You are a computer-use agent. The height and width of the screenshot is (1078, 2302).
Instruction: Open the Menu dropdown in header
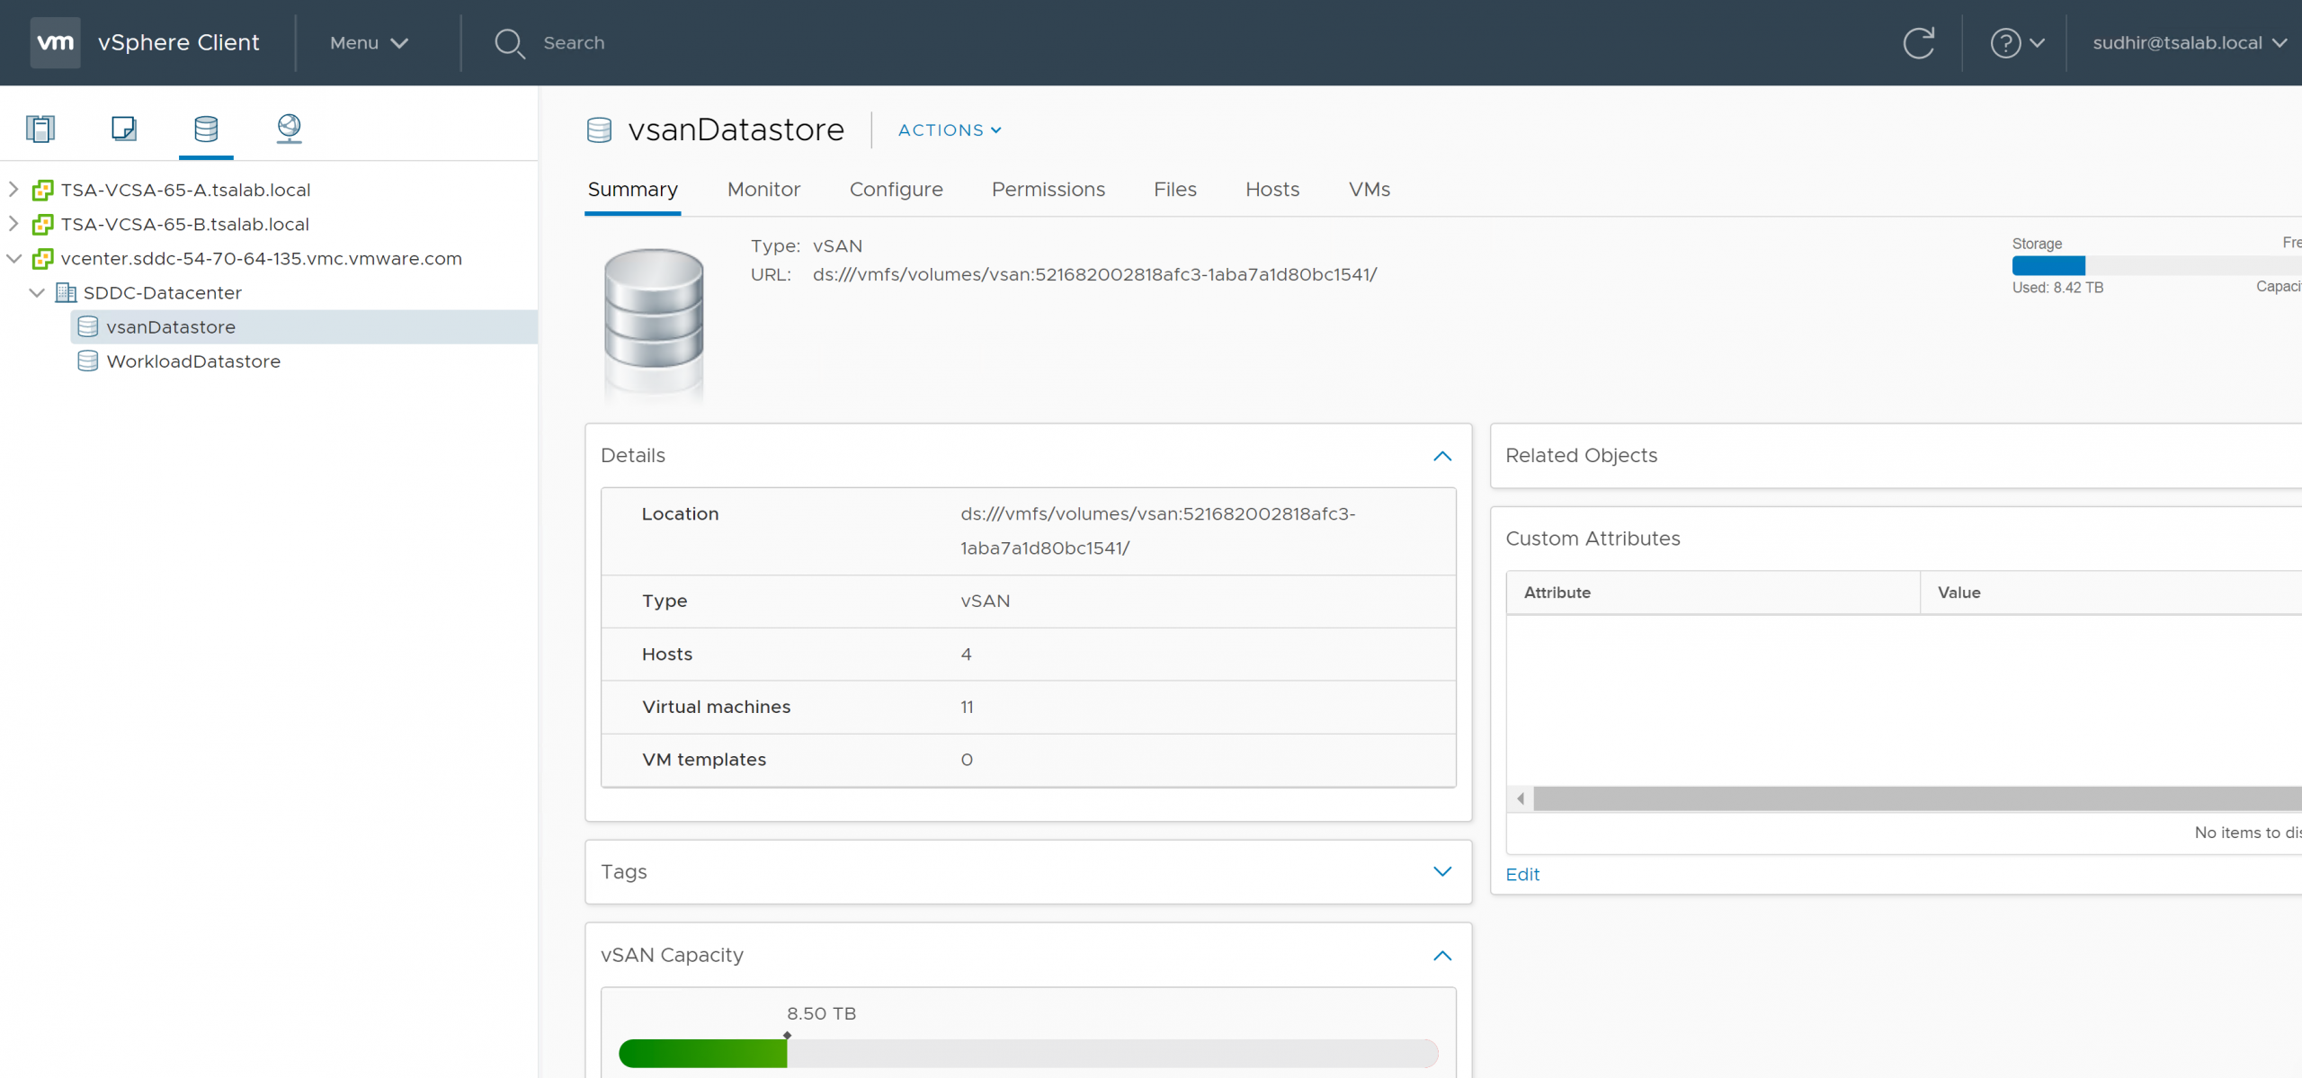[x=369, y=42]
